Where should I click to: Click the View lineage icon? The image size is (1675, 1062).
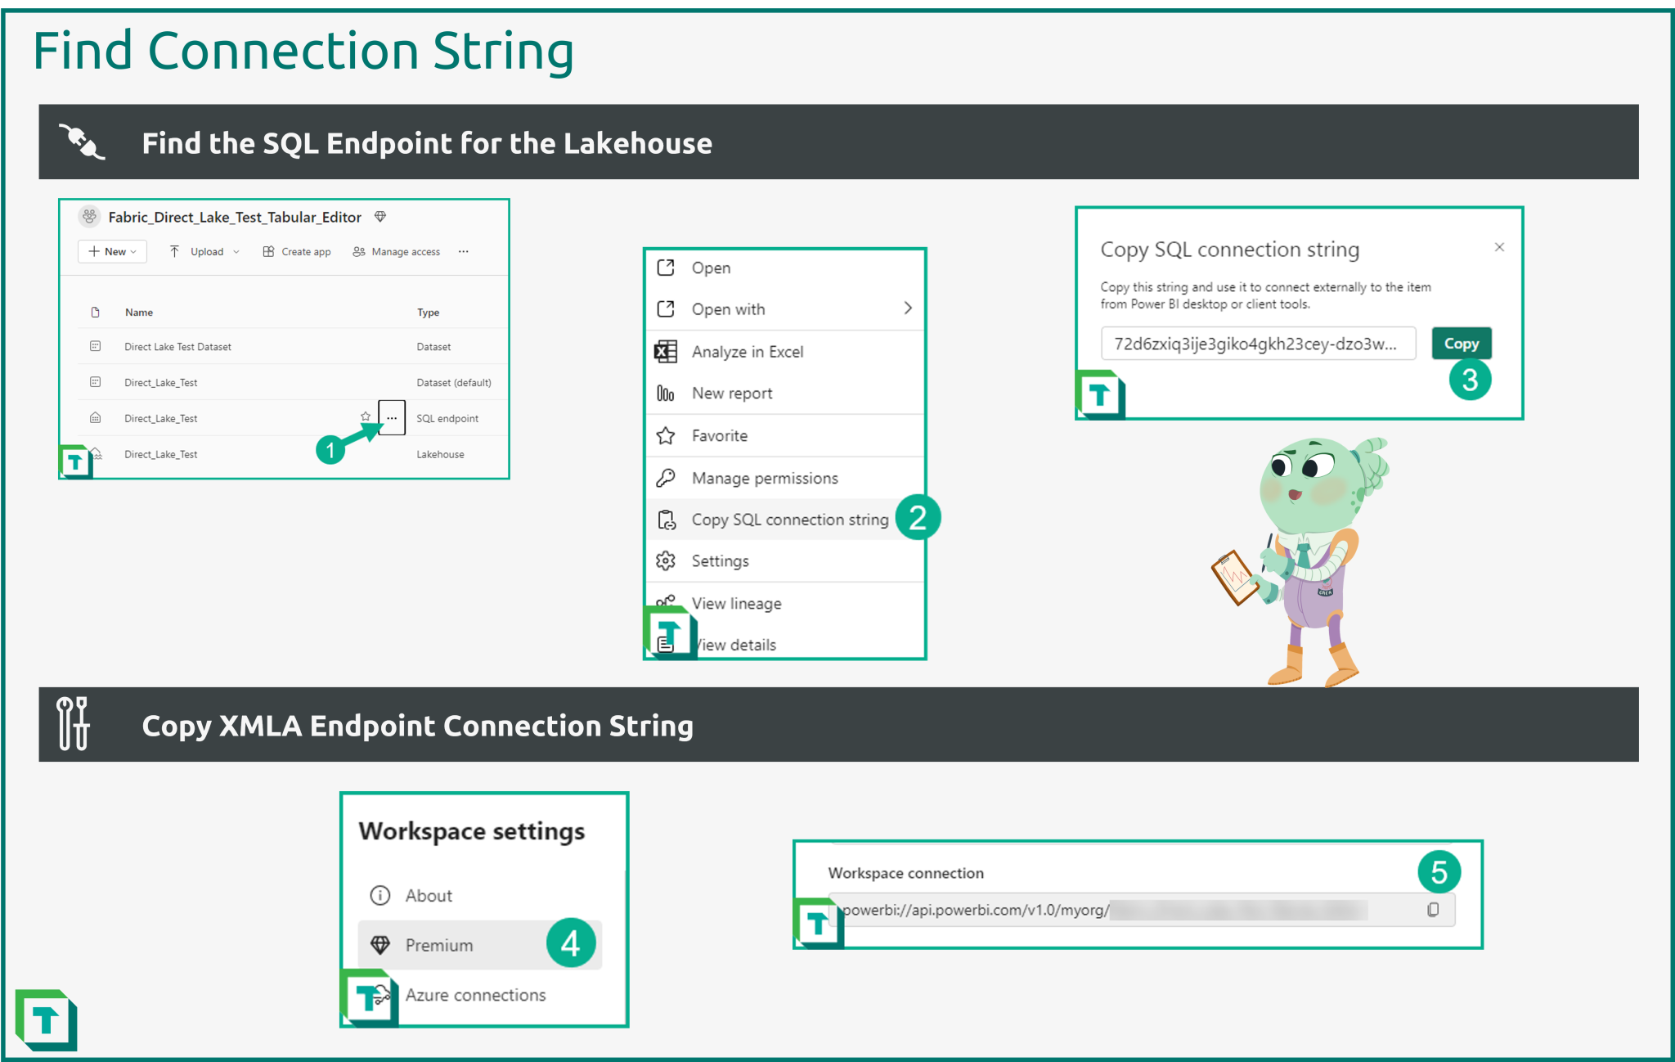coord(665,603)
